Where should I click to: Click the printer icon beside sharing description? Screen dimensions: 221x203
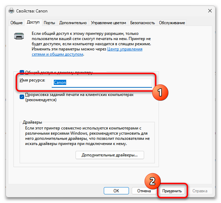point(19,36)
